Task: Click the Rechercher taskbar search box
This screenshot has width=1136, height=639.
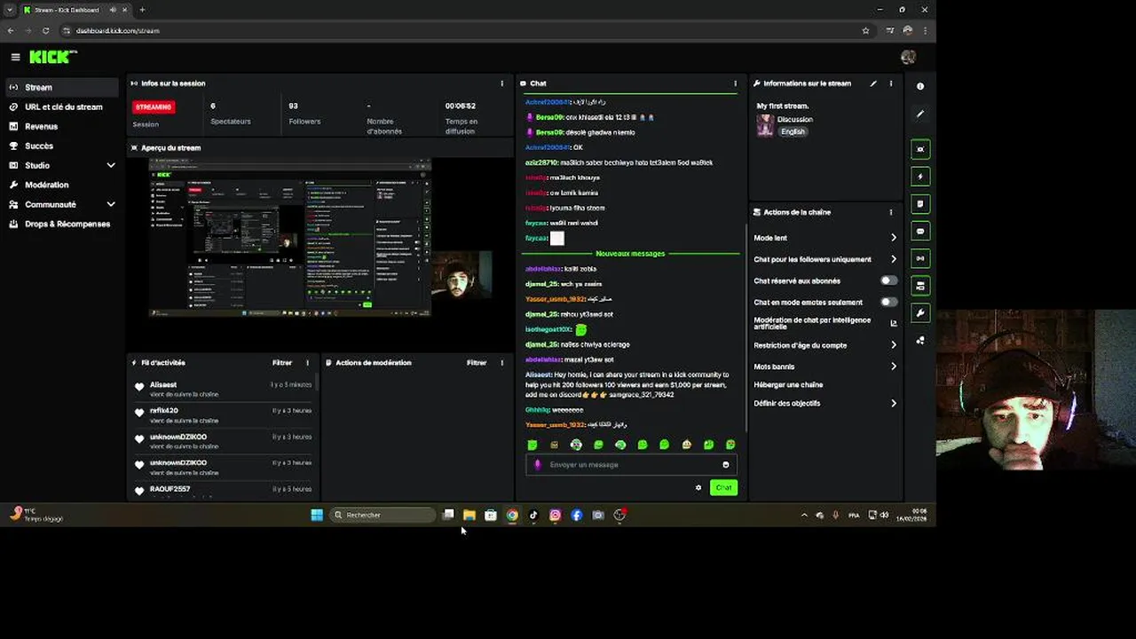Action: click(383, 515)
